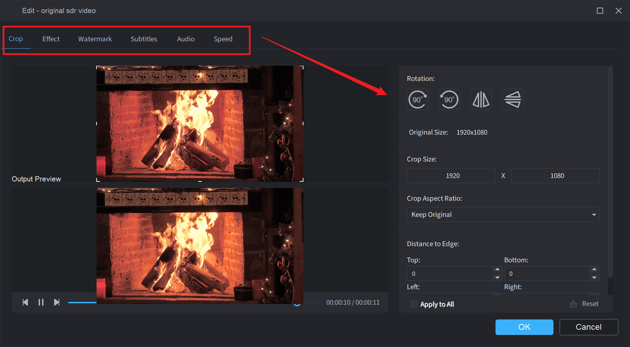Pause the video preview
The width and height of the screenshot is (630, 347).
click(x=41, y=302)
